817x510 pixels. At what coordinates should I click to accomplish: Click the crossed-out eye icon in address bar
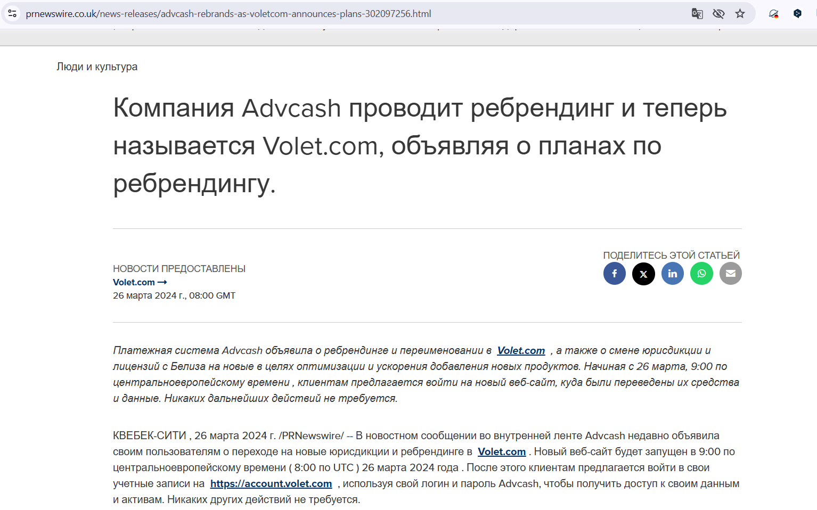718,13
